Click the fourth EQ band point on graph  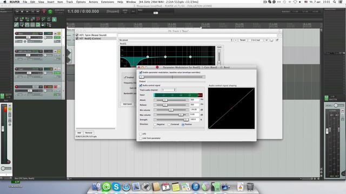click(190, 57)
